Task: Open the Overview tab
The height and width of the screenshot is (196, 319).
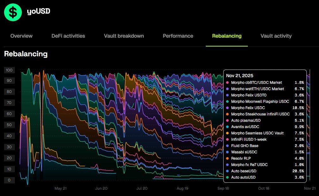Action: pos(21,36)
